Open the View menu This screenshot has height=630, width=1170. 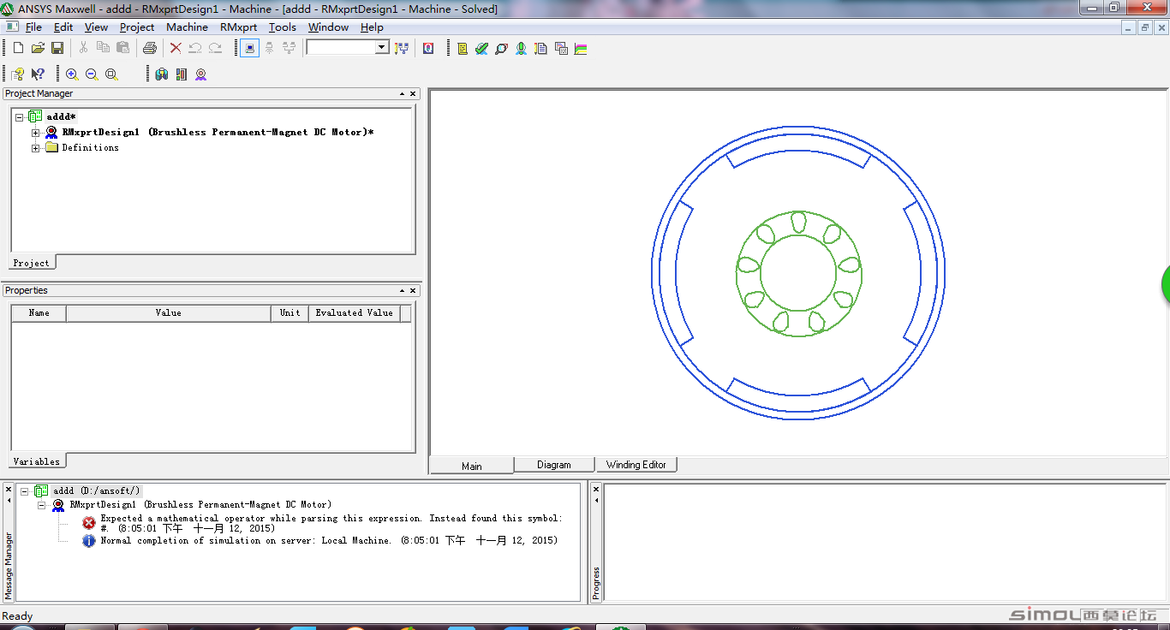pos(96,27)
